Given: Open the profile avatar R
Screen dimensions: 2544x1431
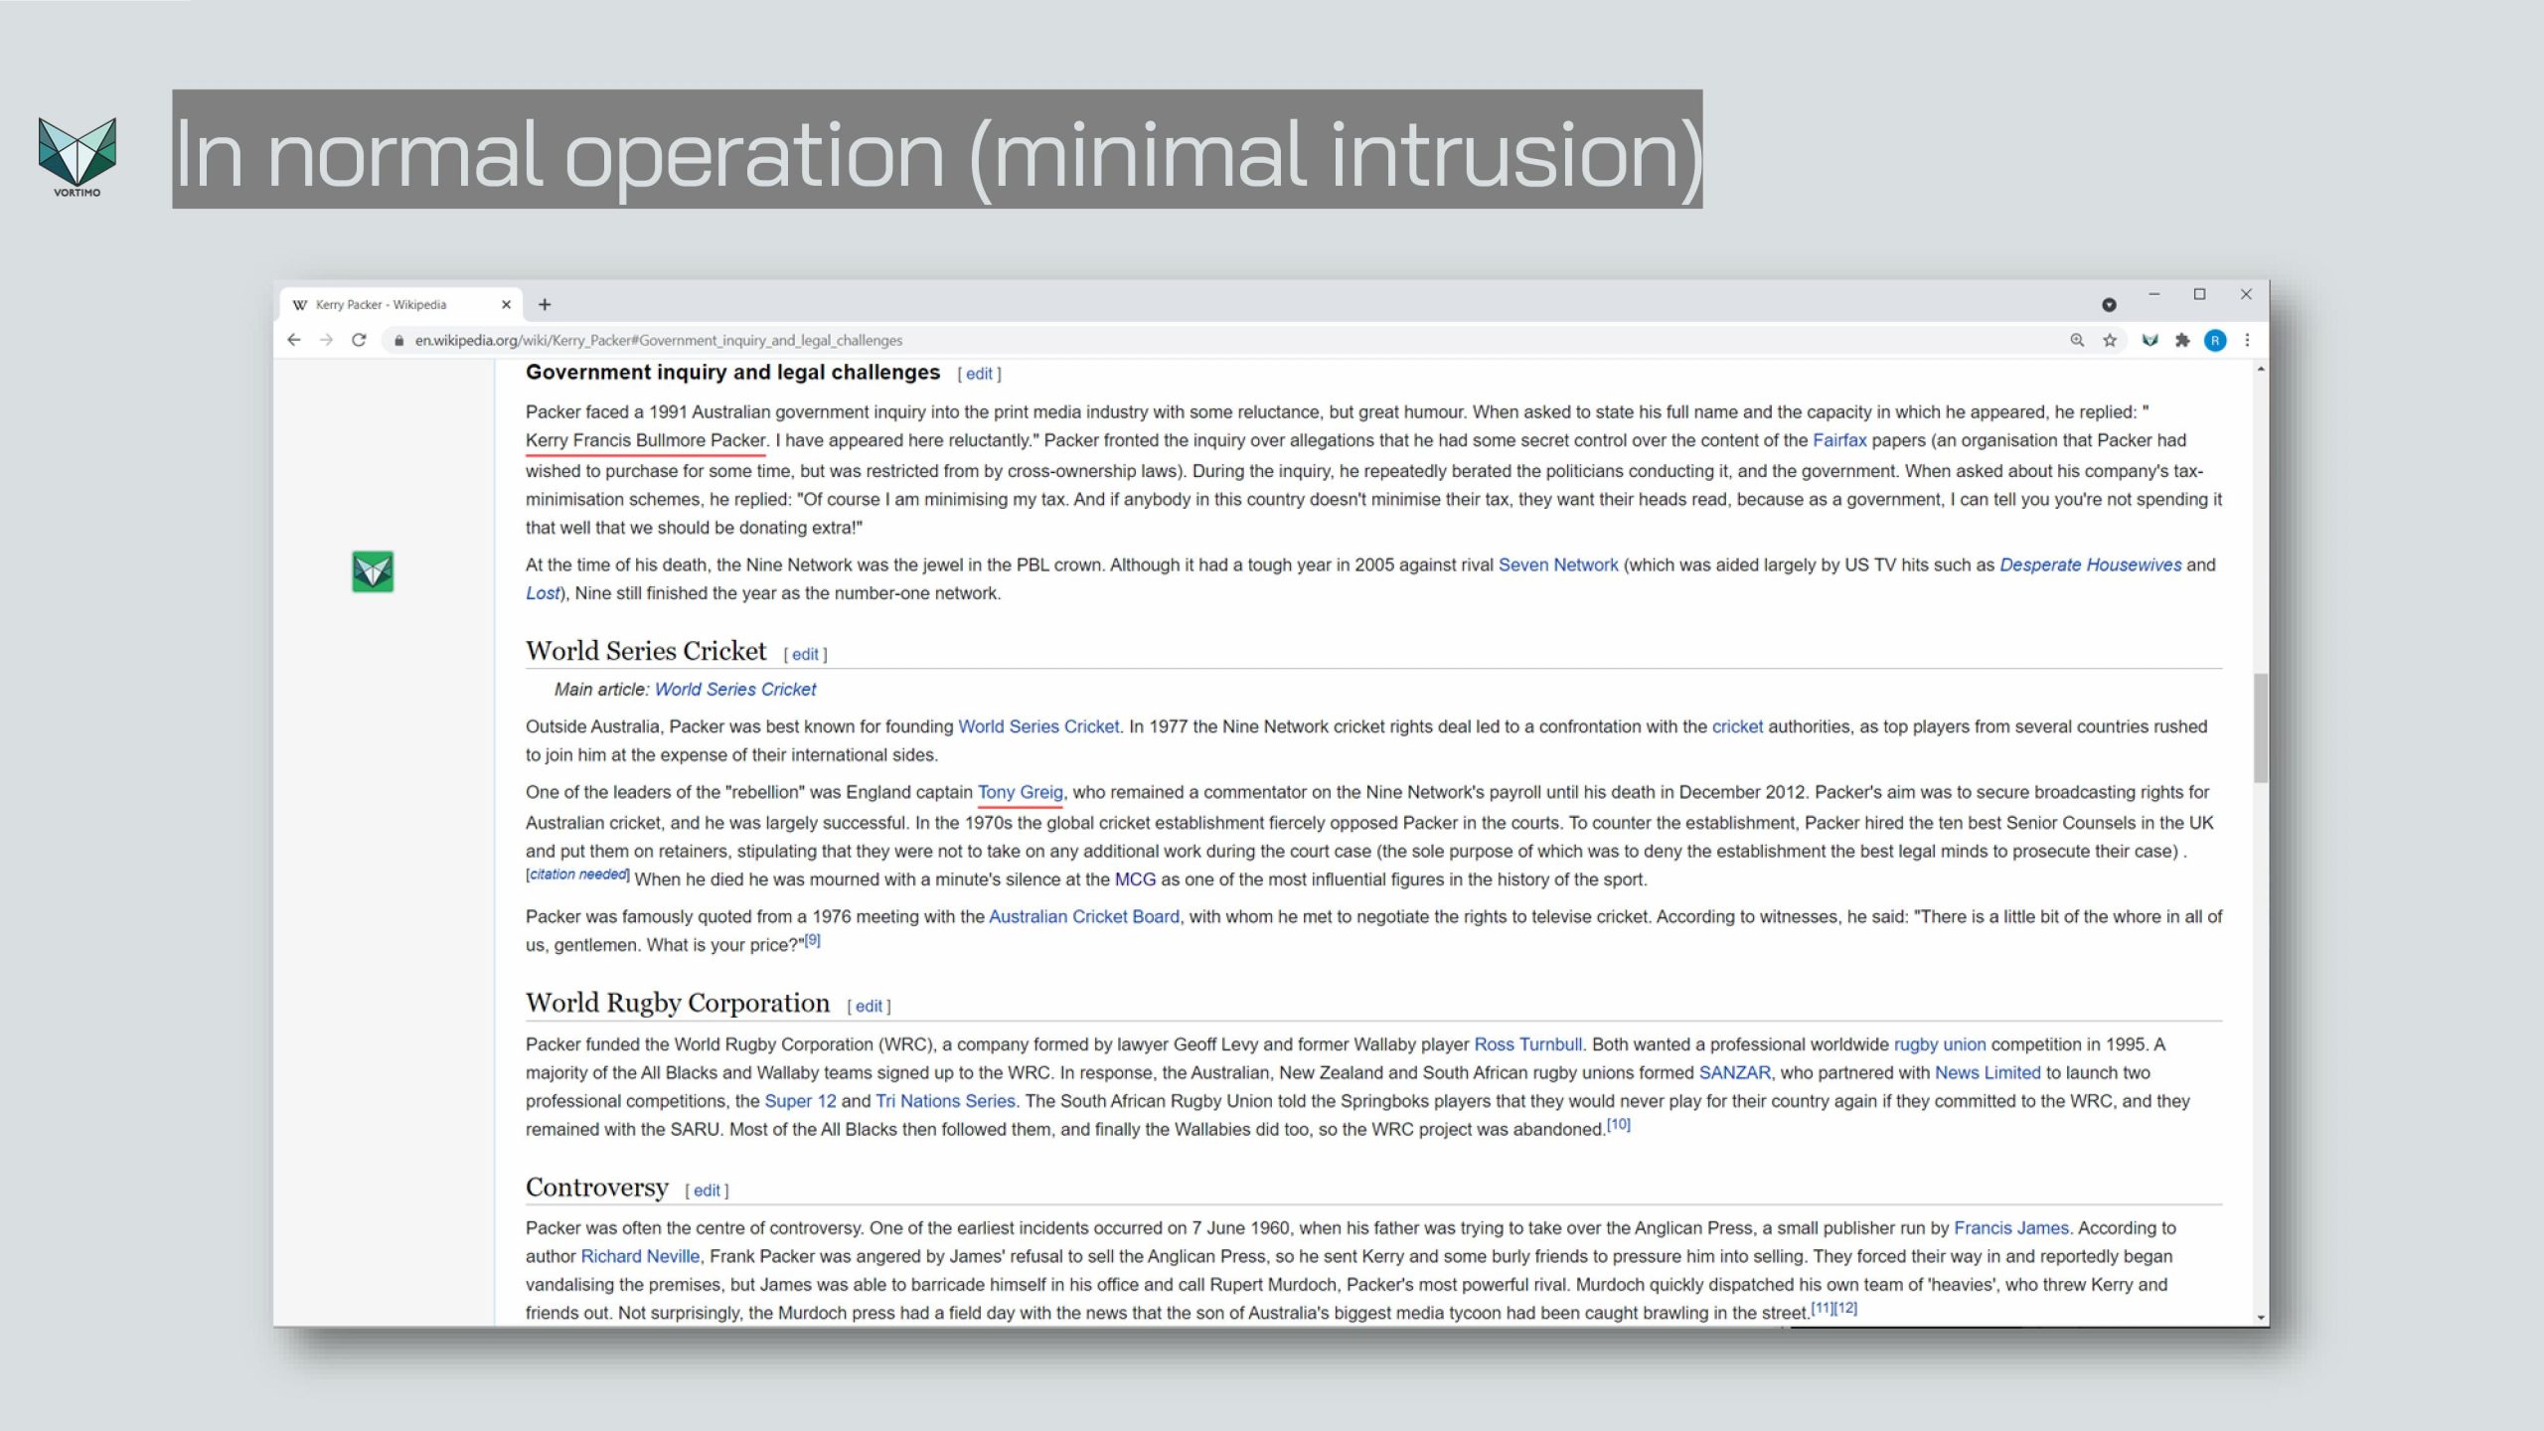Looking at the screenshot, I should coord(2215,340).
